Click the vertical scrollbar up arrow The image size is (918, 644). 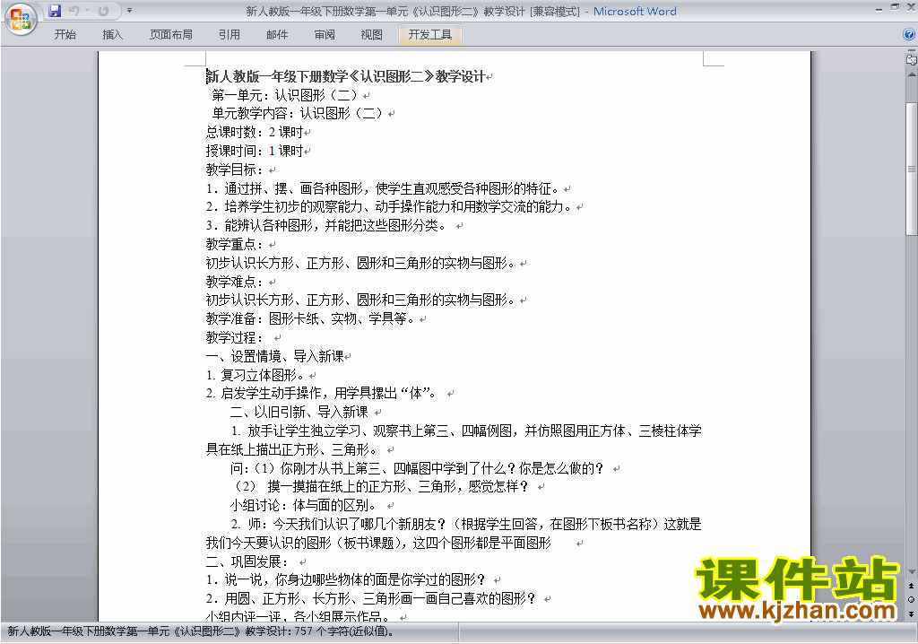(x=912, y=75)
